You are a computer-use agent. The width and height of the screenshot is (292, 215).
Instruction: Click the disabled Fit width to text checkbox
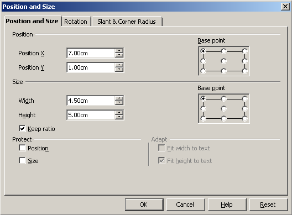click(x=161, y=148)
